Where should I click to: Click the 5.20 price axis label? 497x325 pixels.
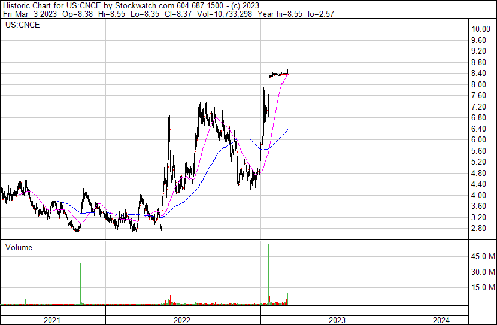click(x=478, y=162)
